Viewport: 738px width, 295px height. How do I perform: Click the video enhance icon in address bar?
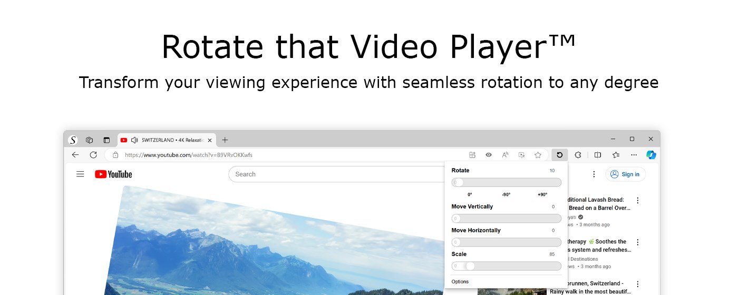coord(521,155)
